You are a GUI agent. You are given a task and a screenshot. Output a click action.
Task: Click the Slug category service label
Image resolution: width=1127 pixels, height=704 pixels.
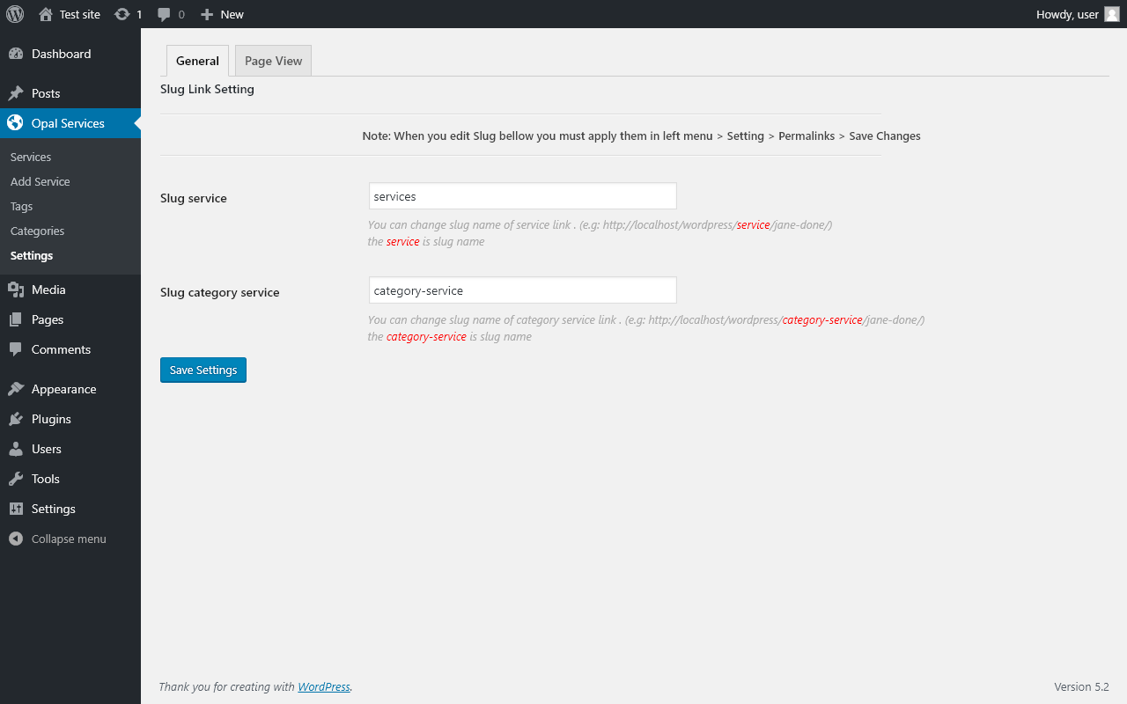[220, 292]
